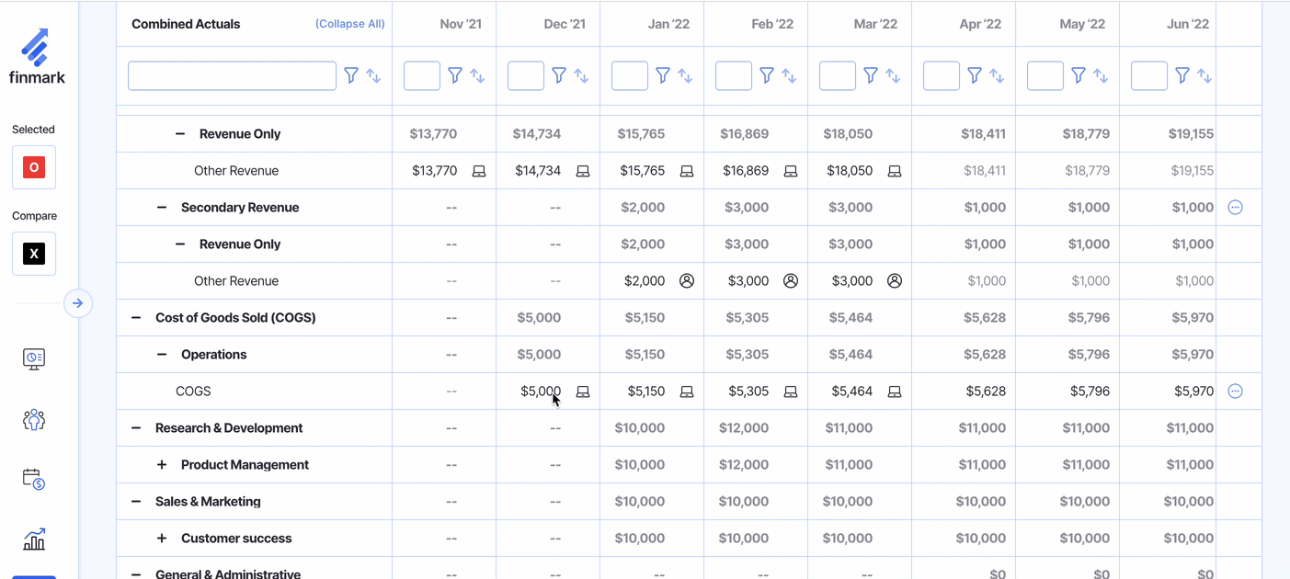Click the Collapse All link

(x=349, y=24)
